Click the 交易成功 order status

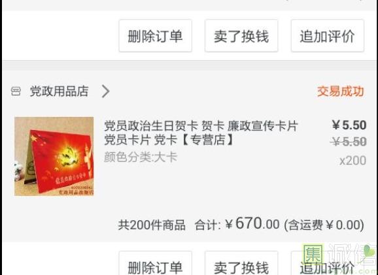(340, 91)
